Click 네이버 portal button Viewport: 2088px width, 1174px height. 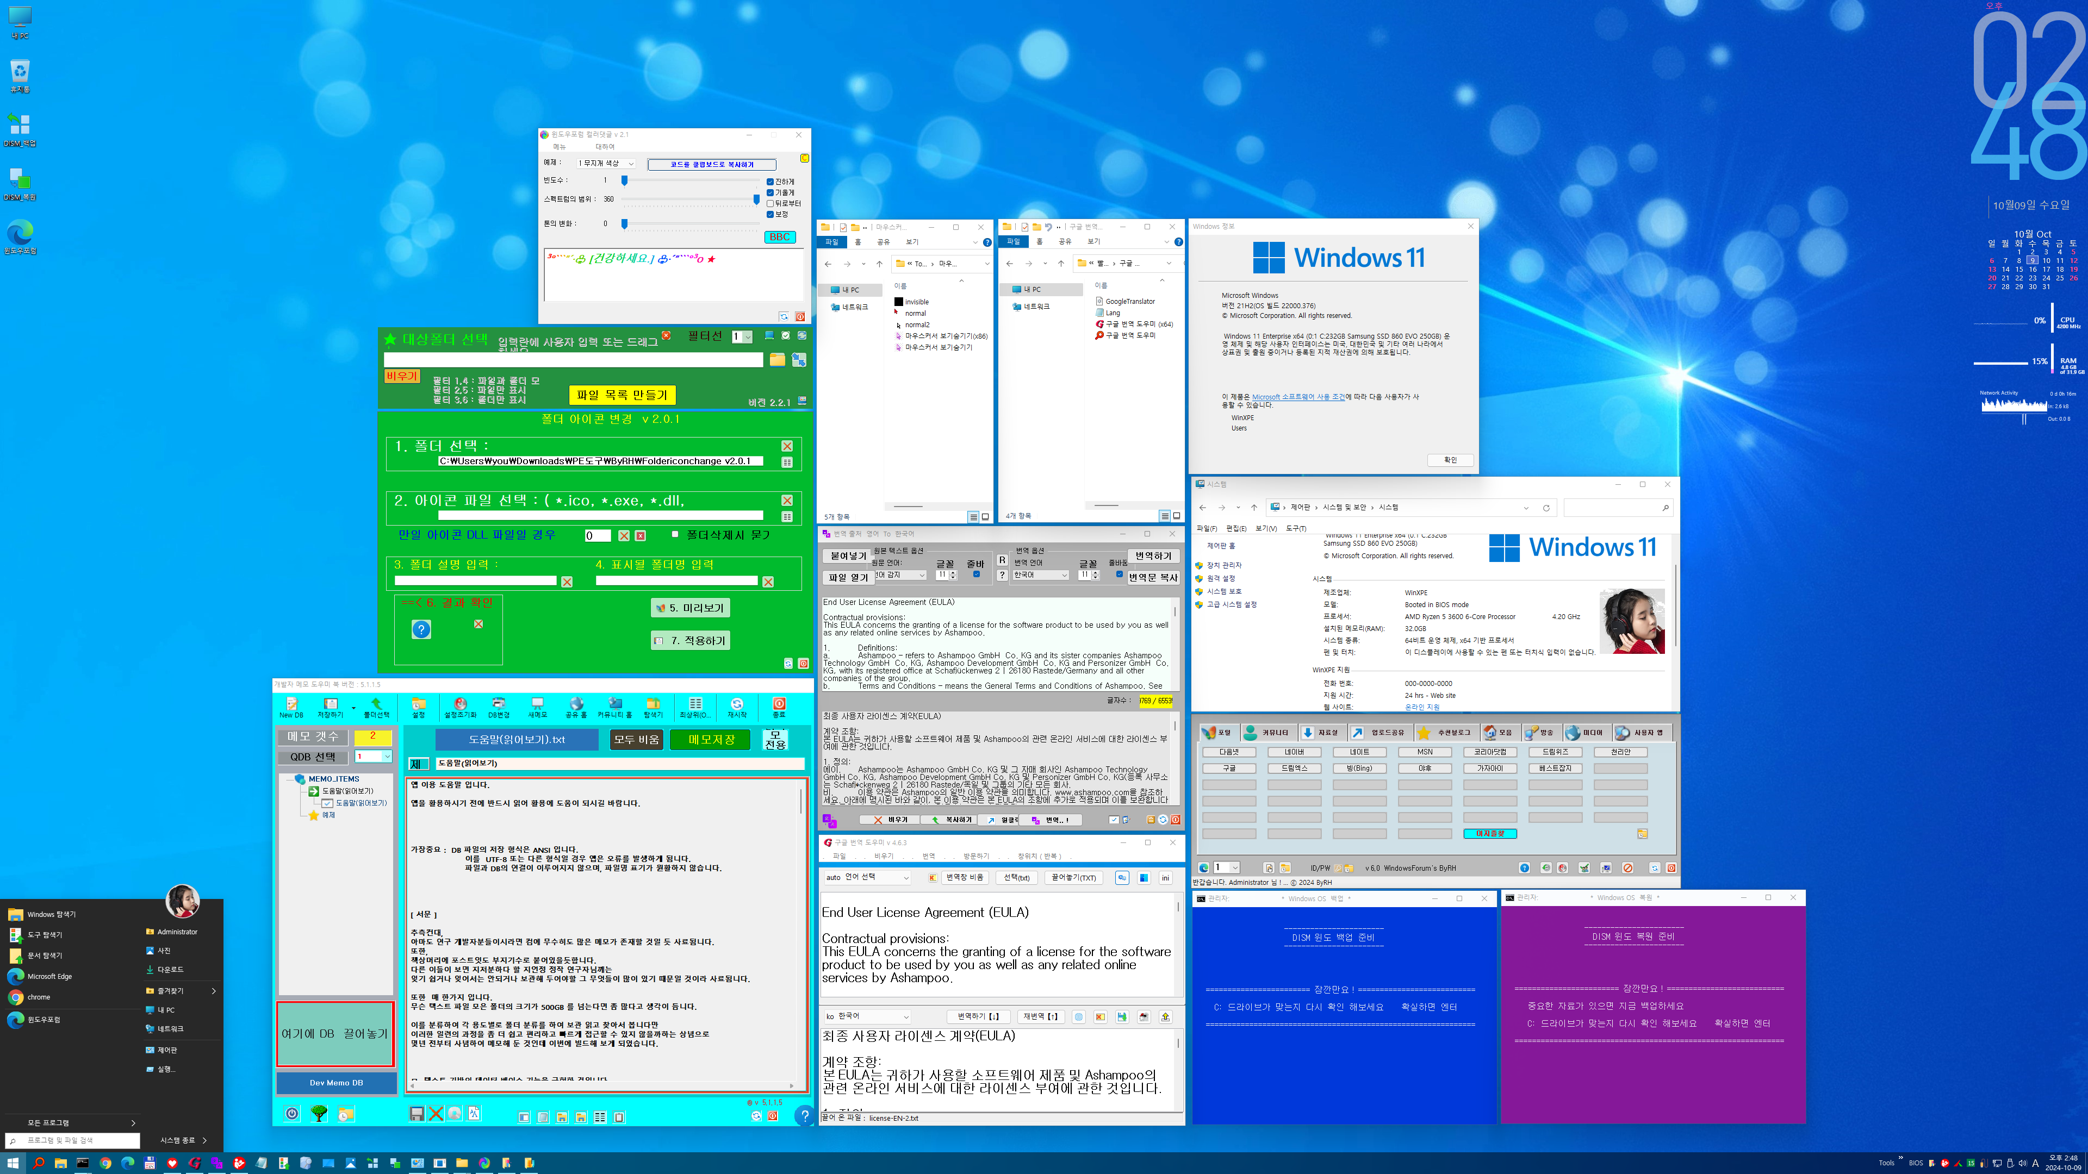coord(1294,752)
